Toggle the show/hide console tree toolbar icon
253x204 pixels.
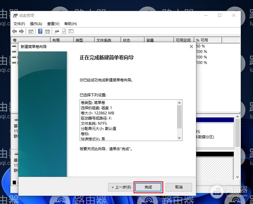click(x=31, y=32)
